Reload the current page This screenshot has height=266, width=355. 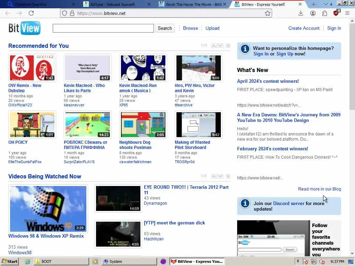[x=31, y=14]
